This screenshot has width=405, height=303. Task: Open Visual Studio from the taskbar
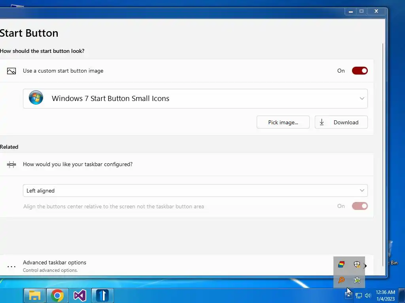coord(80,295)
